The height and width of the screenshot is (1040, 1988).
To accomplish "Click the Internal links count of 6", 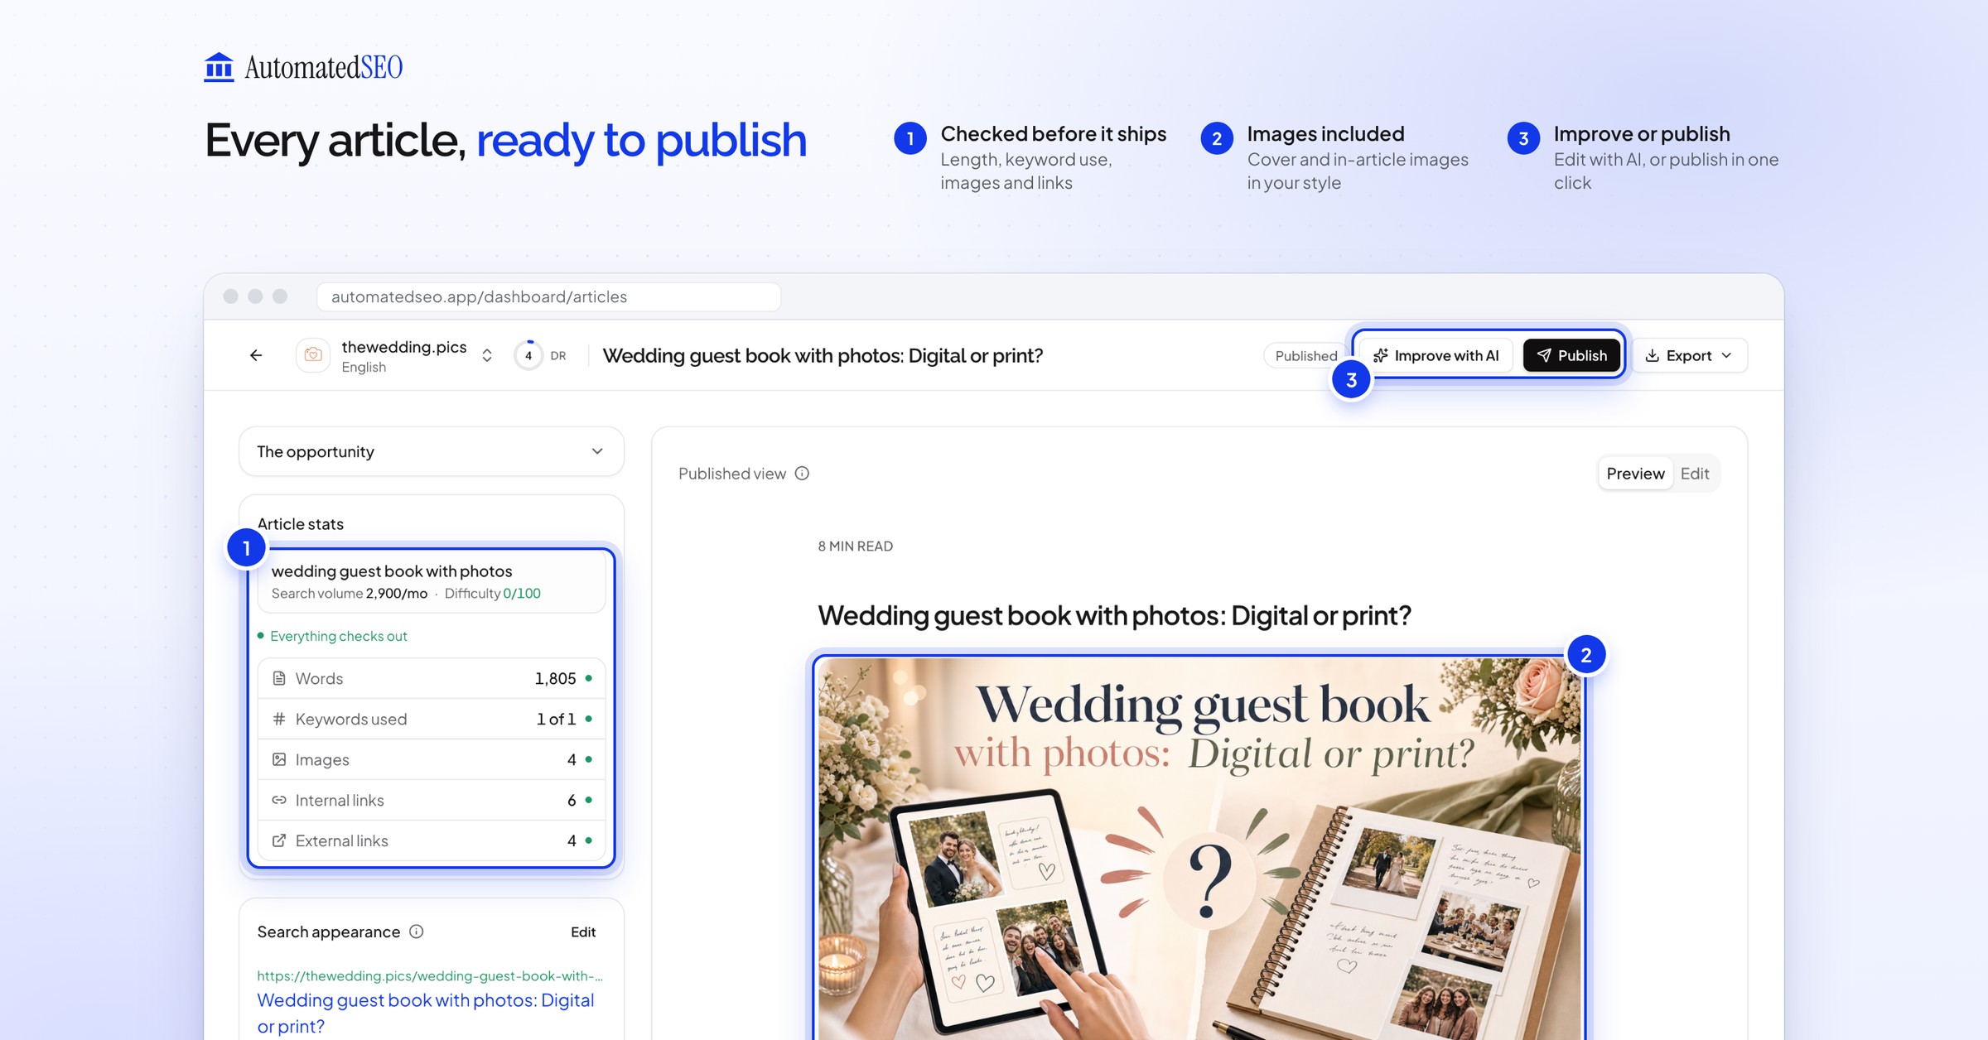I will point(572,800).
